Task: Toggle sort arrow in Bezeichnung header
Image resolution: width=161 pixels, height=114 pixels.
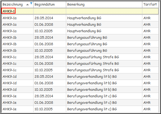Action: pyautogui.click(x=27, y=5)
